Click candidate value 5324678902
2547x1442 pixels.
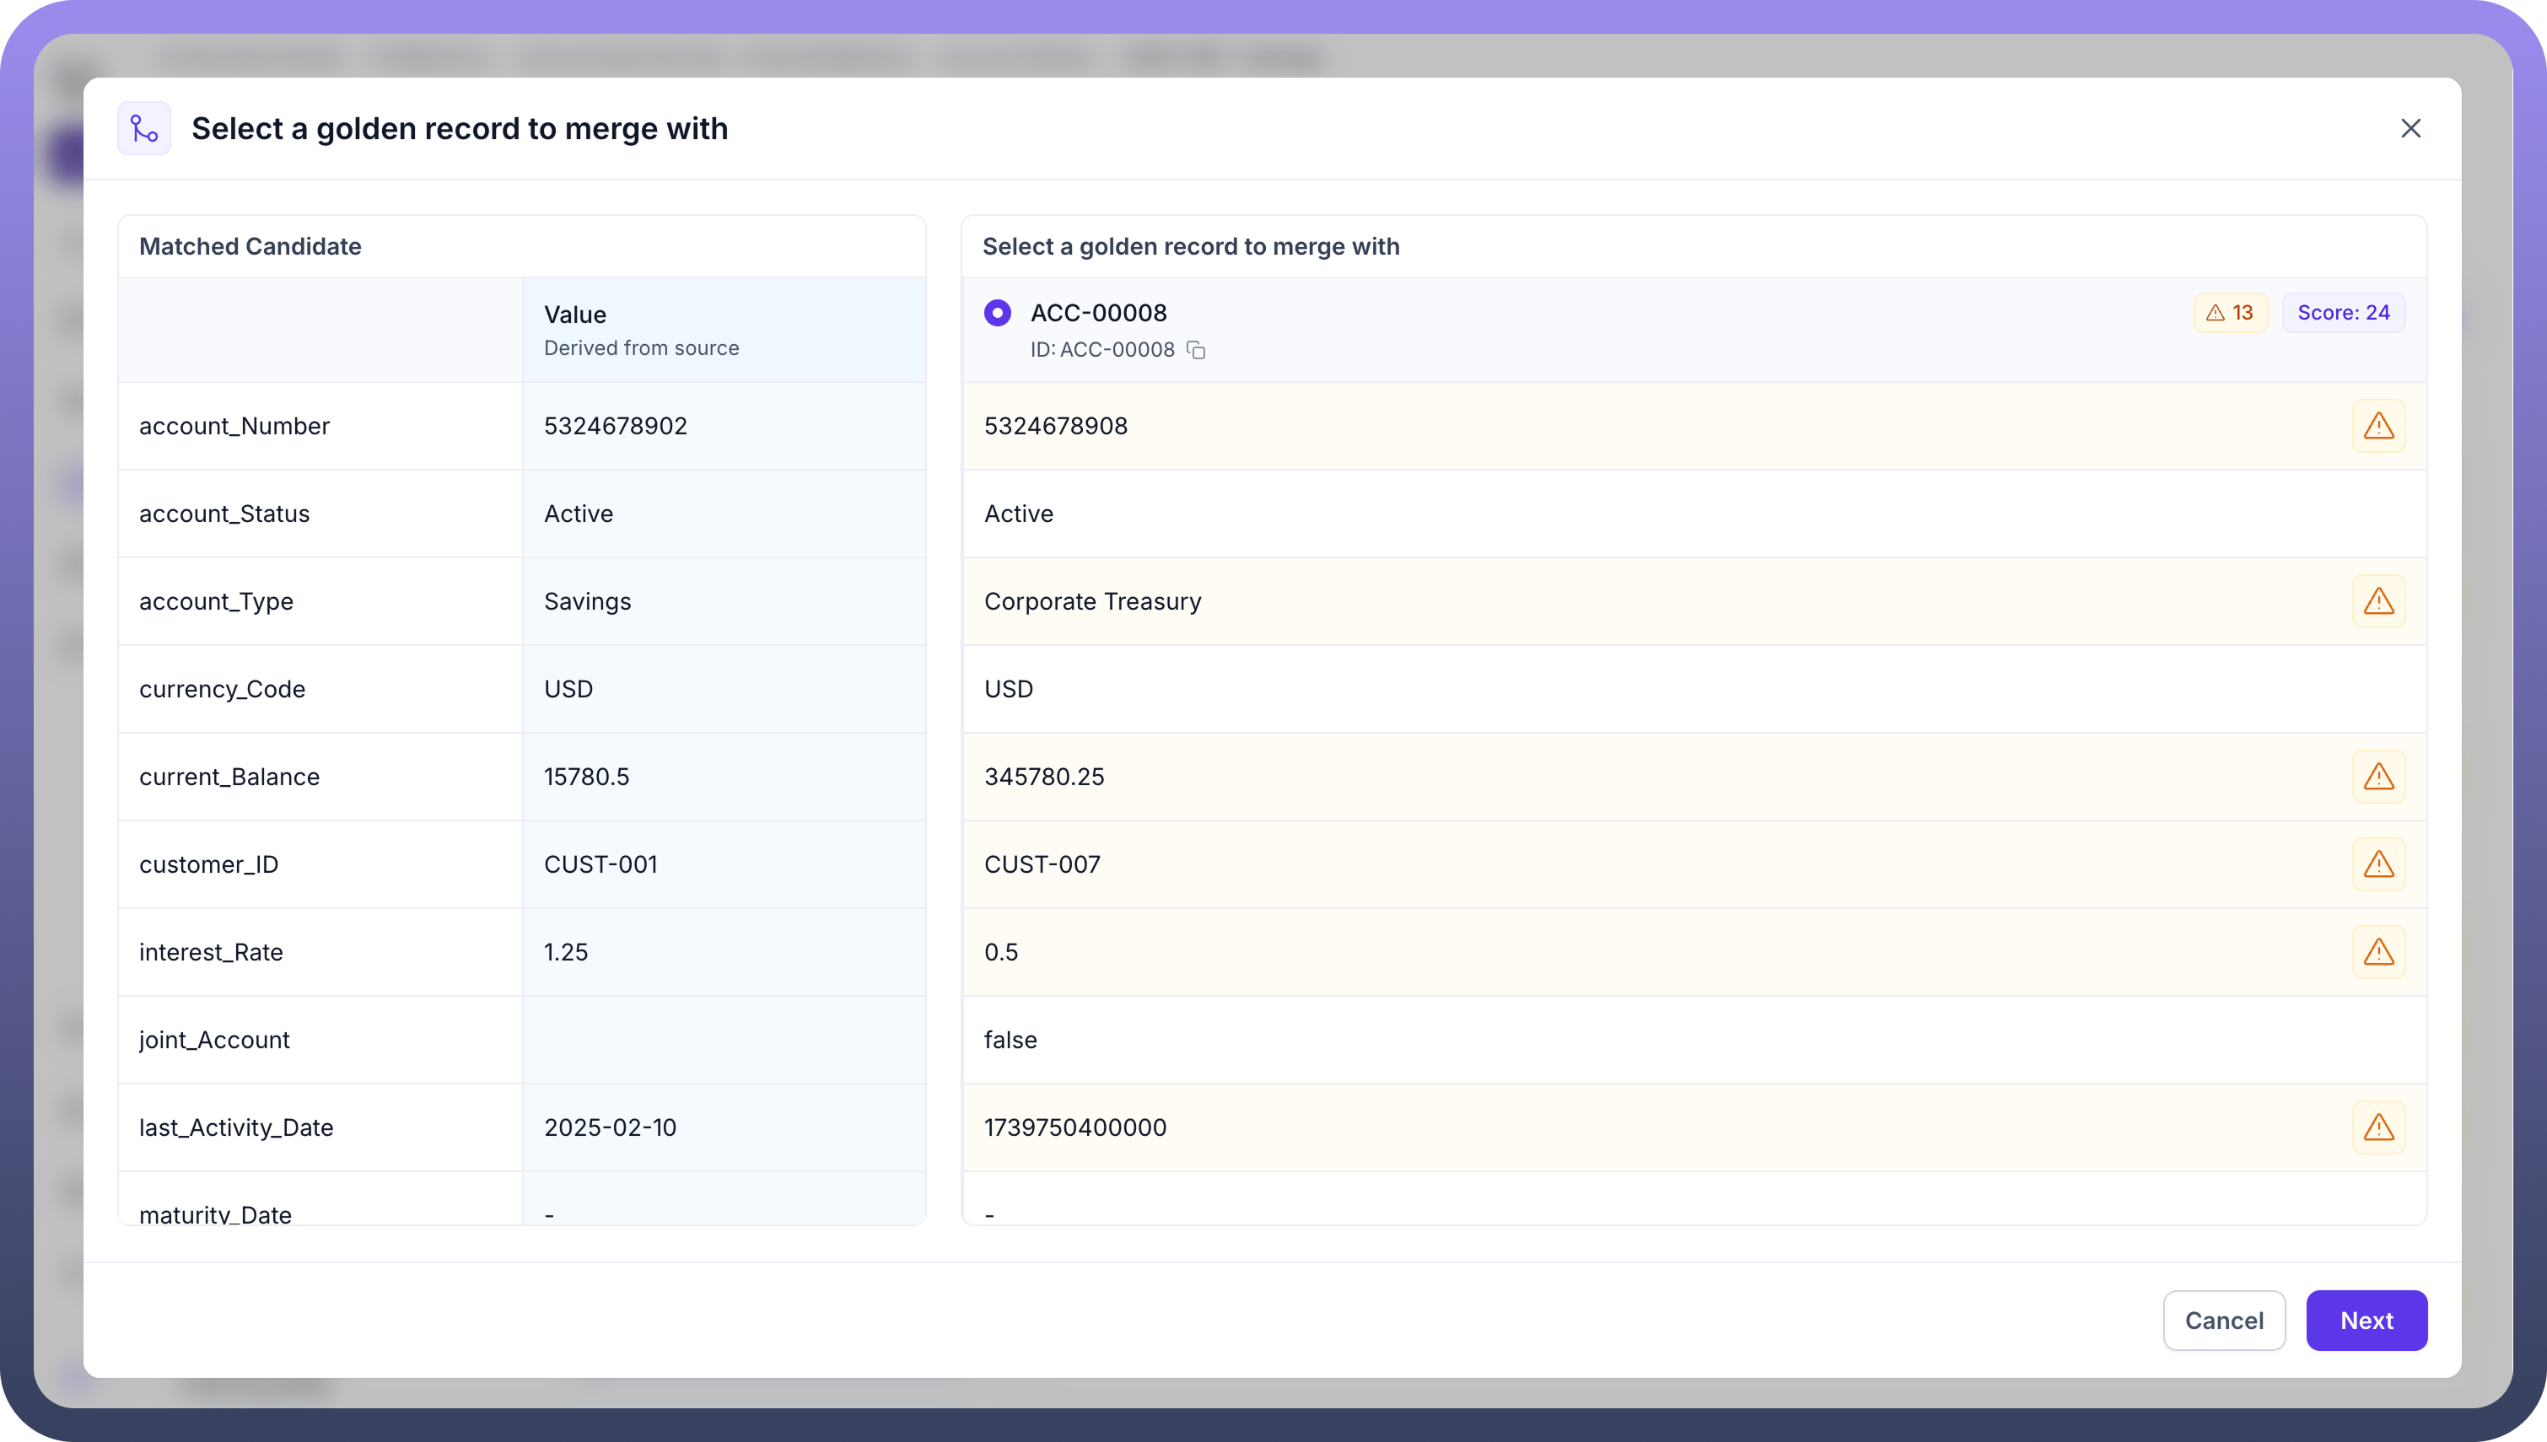click(616, 426)
